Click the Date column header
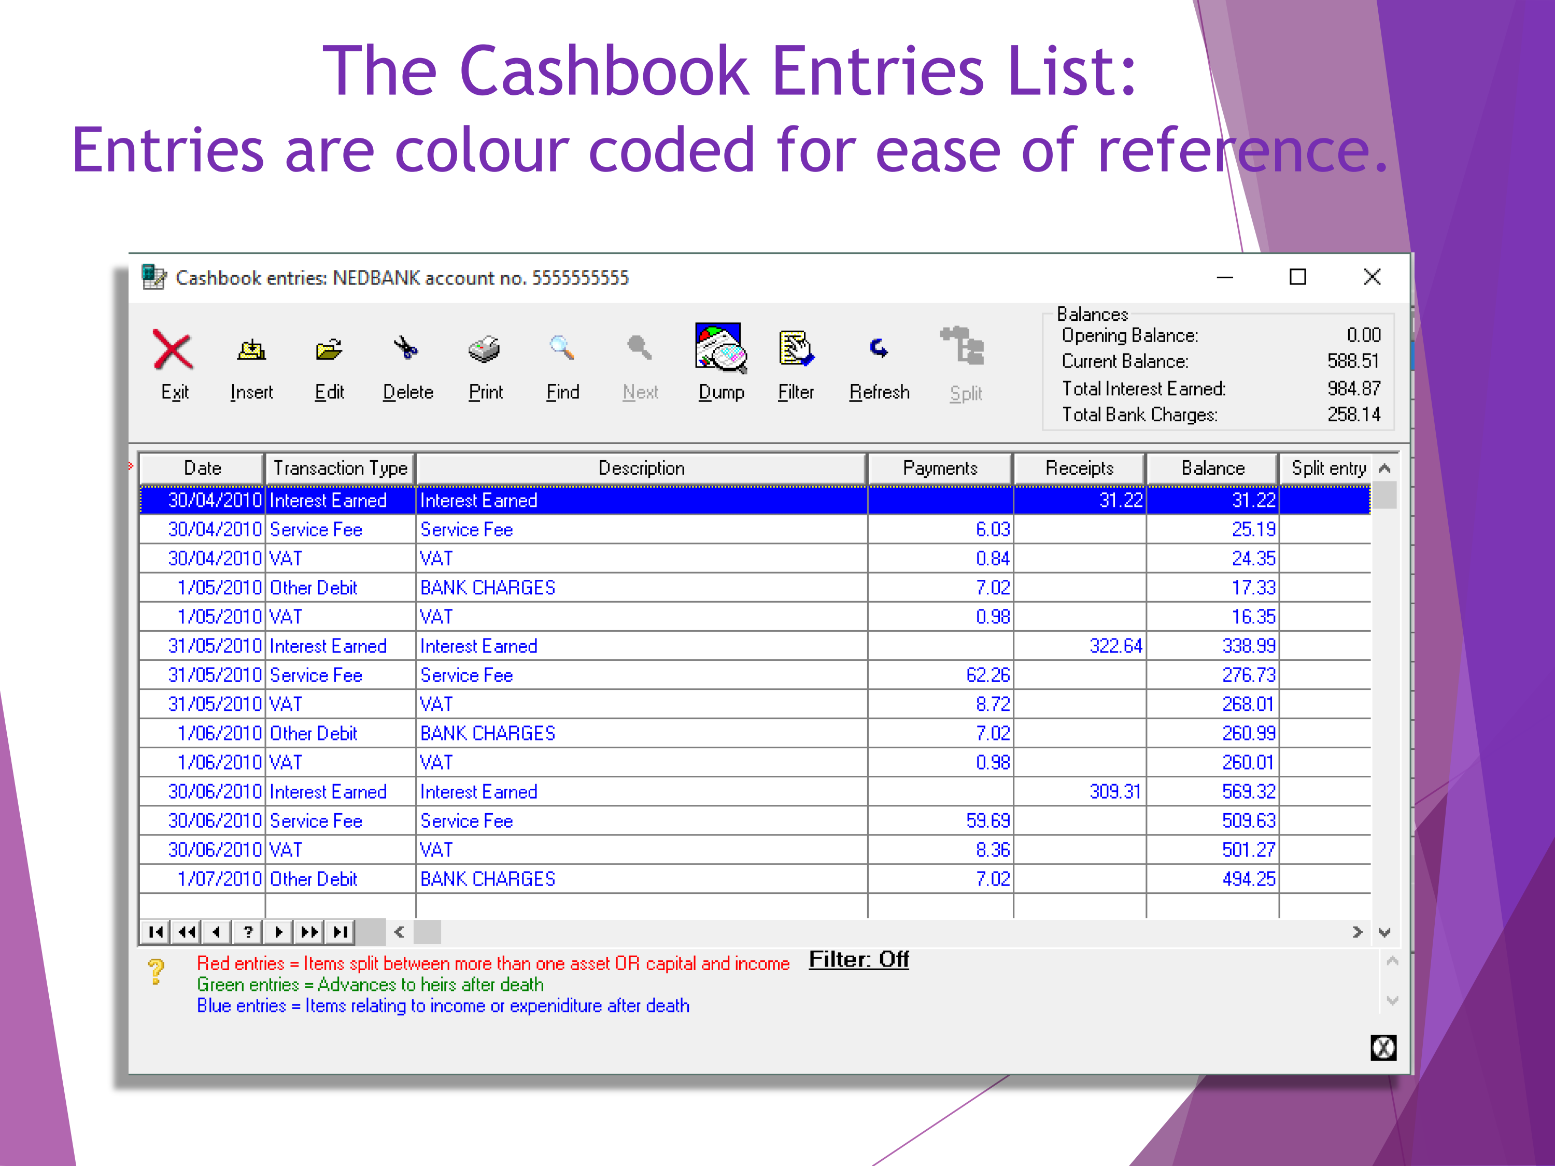This screenshot has width=1555, height=1166. click(202, 468)
